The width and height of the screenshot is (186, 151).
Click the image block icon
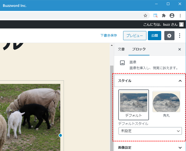[122, 63]
